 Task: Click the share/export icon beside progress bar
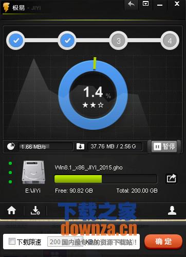click(x=172, y=179)
